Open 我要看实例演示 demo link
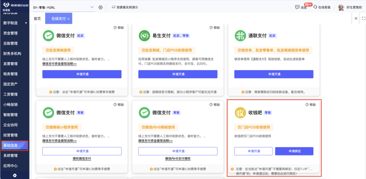 [x=125, y=7]
